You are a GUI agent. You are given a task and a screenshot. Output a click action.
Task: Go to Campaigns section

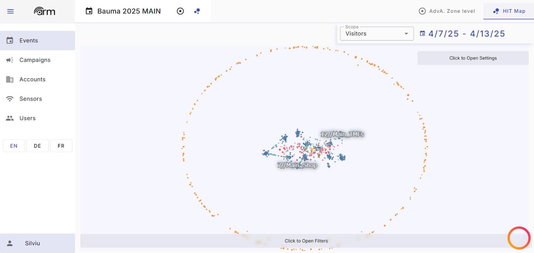pos(38,60)
